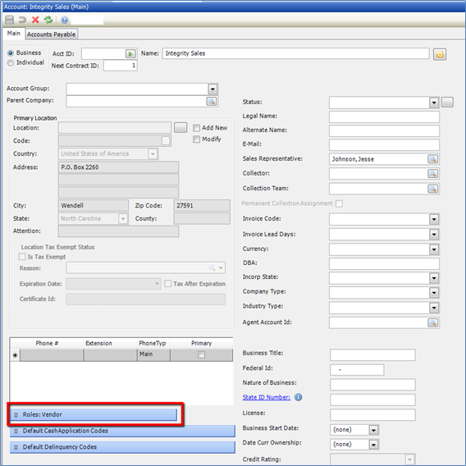Click the undo arrow toolbar icon

pyautogui.click(x=22, y=20)
